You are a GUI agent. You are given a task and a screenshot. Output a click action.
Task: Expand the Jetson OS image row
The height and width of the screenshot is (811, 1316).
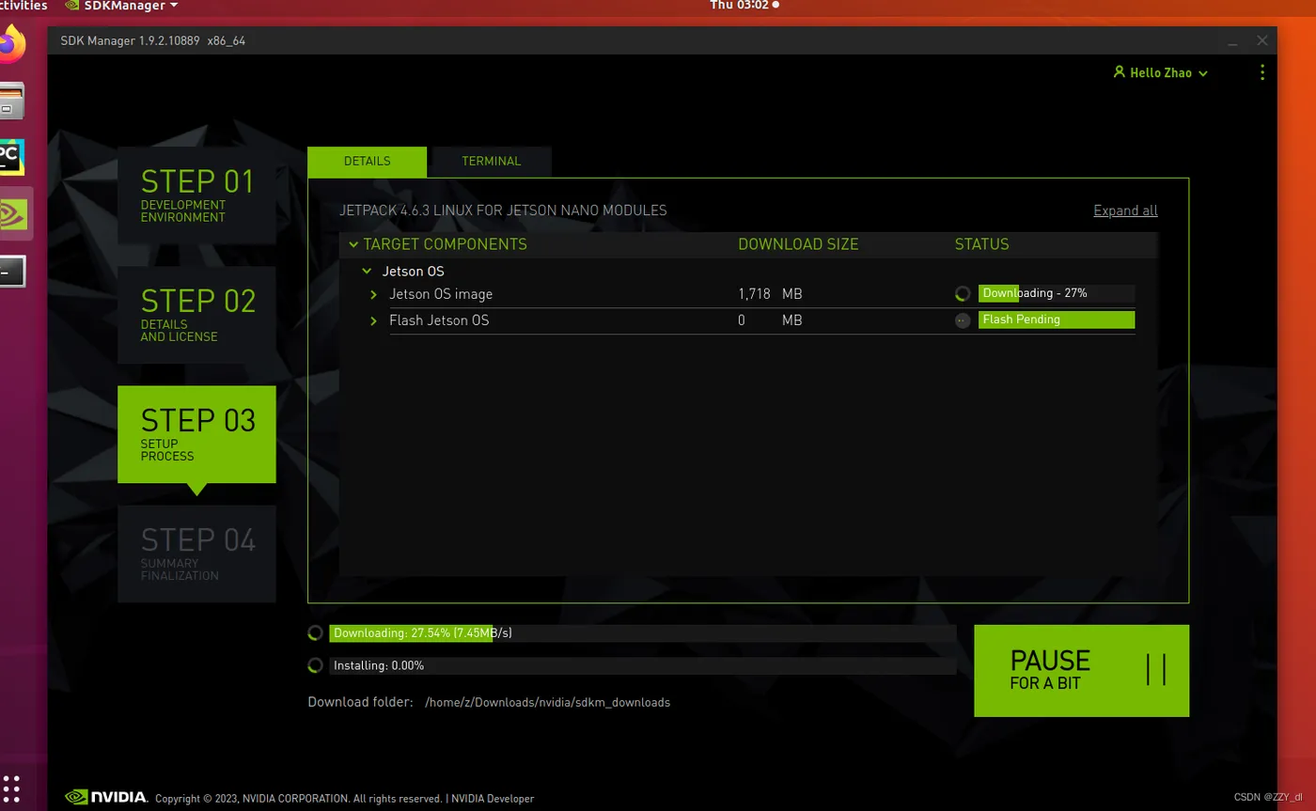(373, 294)
